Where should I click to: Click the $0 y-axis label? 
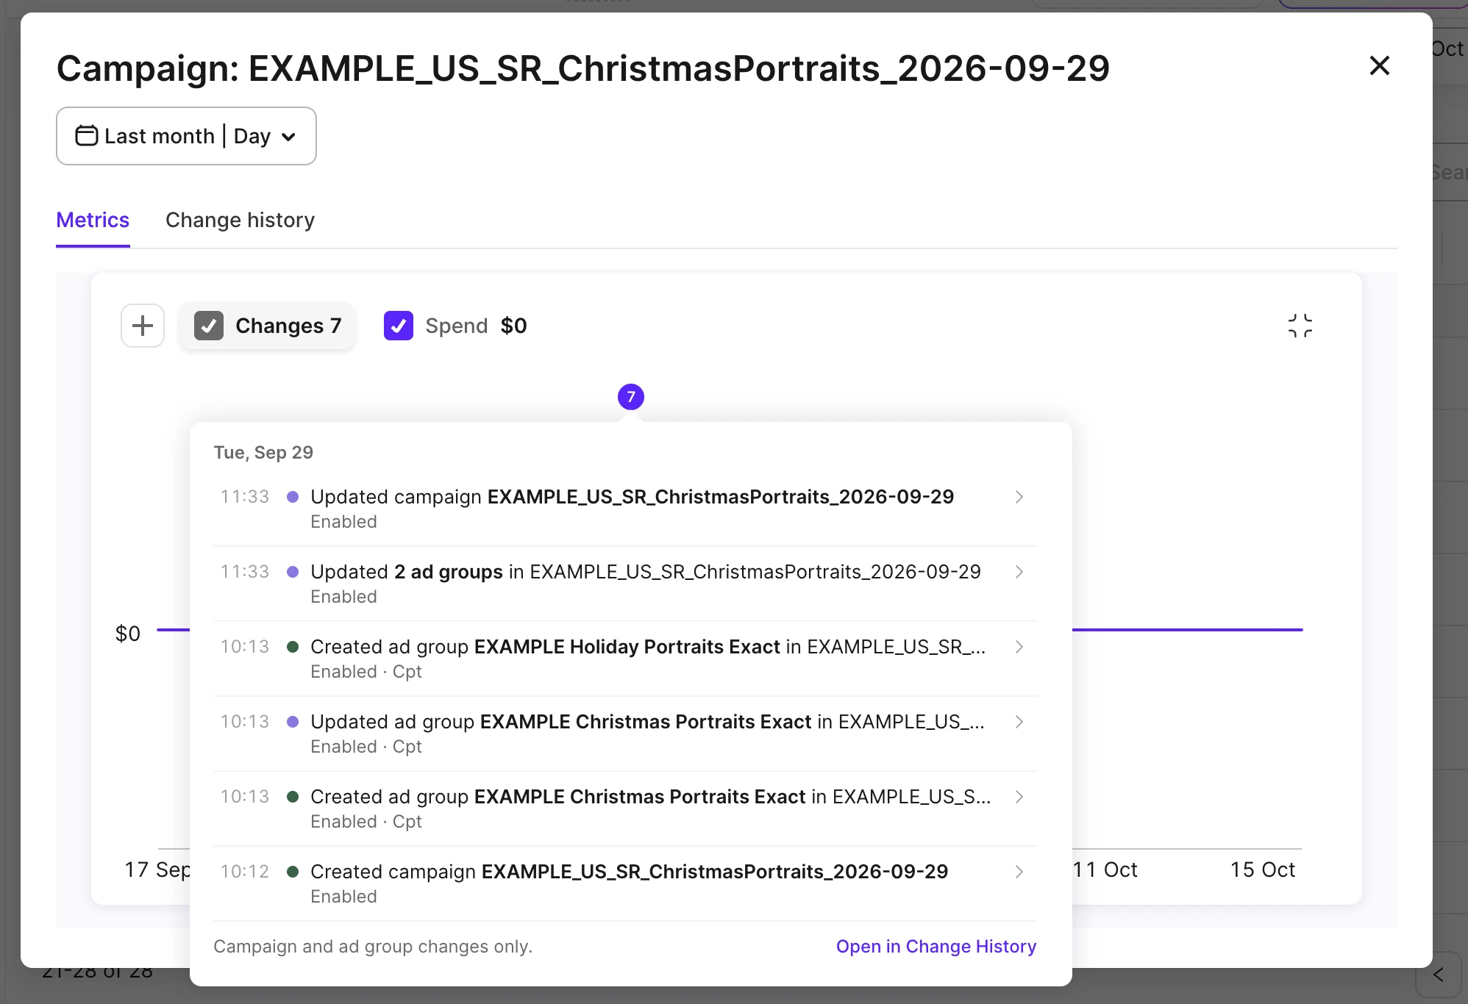pos(128,633)
